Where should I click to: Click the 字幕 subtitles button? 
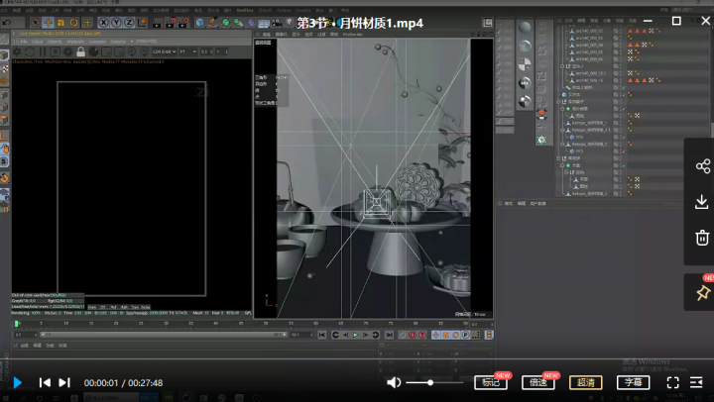coord(633,382)
